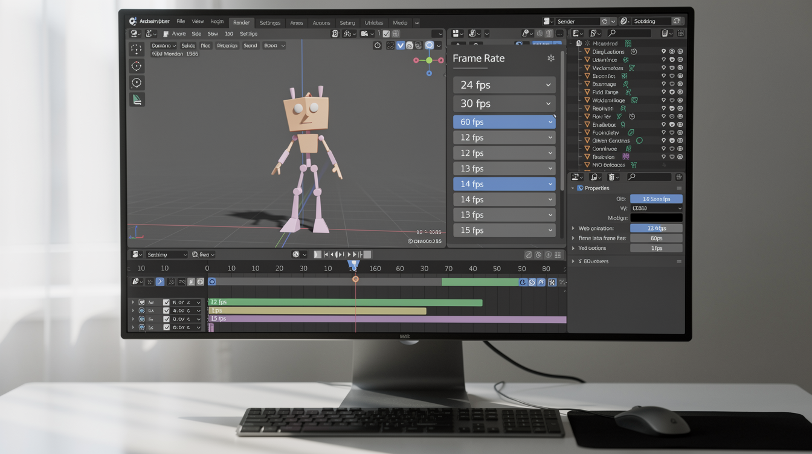Screen dimensions: 812x454
Task: Uncheck the first animation channel checkbox in timeline
Action: click(166, 302)
